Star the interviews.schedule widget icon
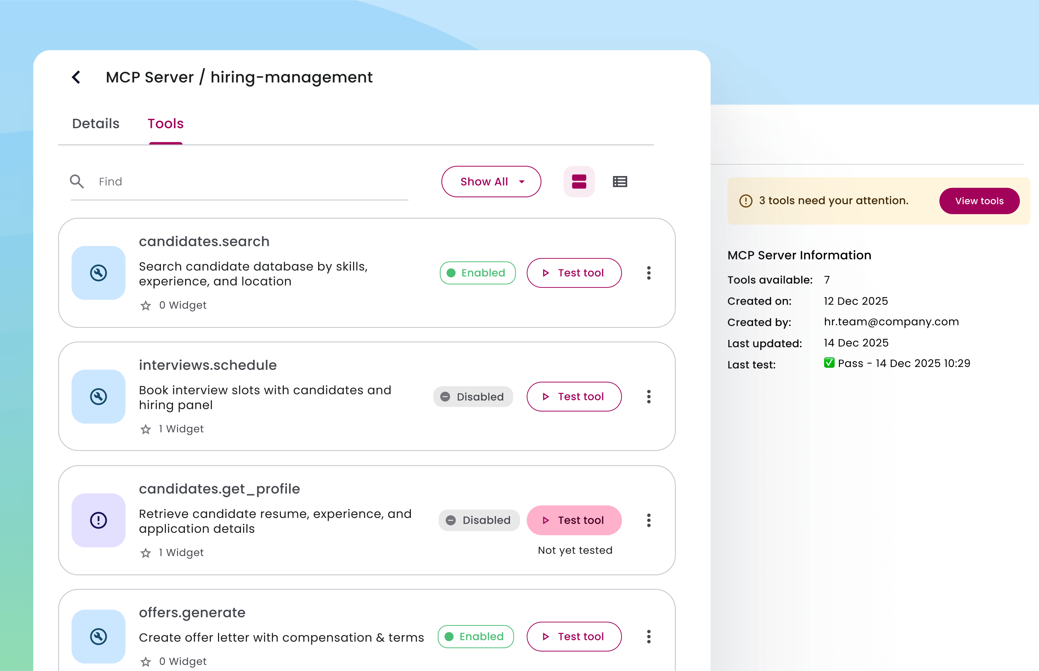Screen dimensions: 1039x671 coord(146,430)
